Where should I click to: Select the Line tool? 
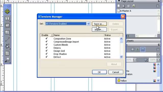tap(7, 39)
